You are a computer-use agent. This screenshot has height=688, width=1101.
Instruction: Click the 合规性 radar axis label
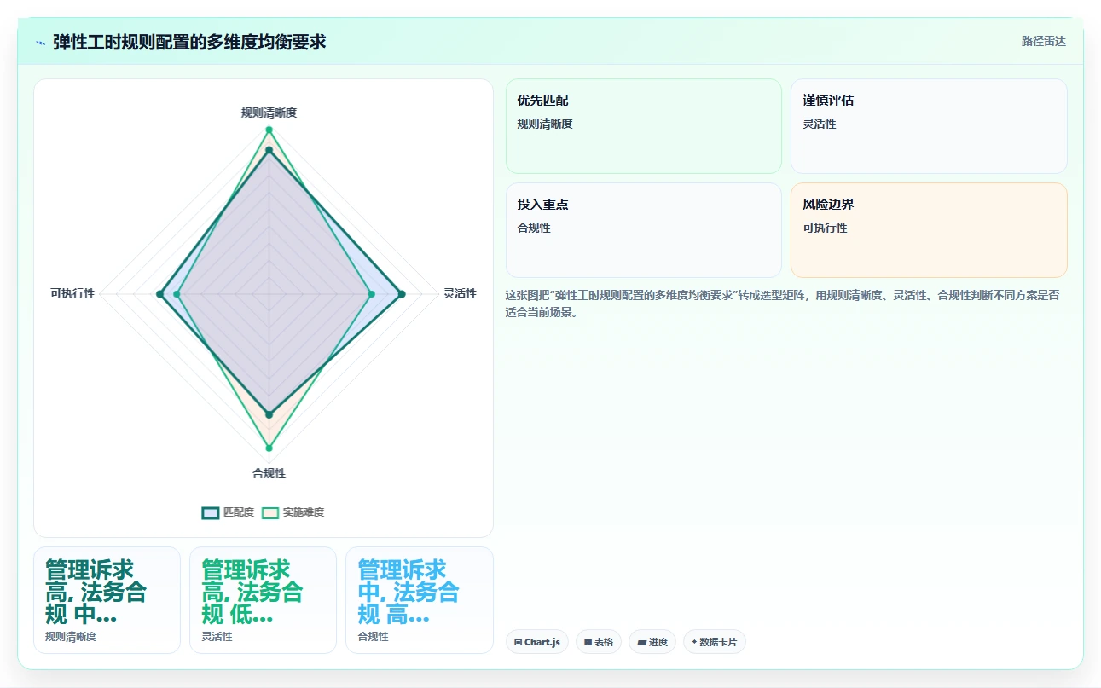[269, 473]
